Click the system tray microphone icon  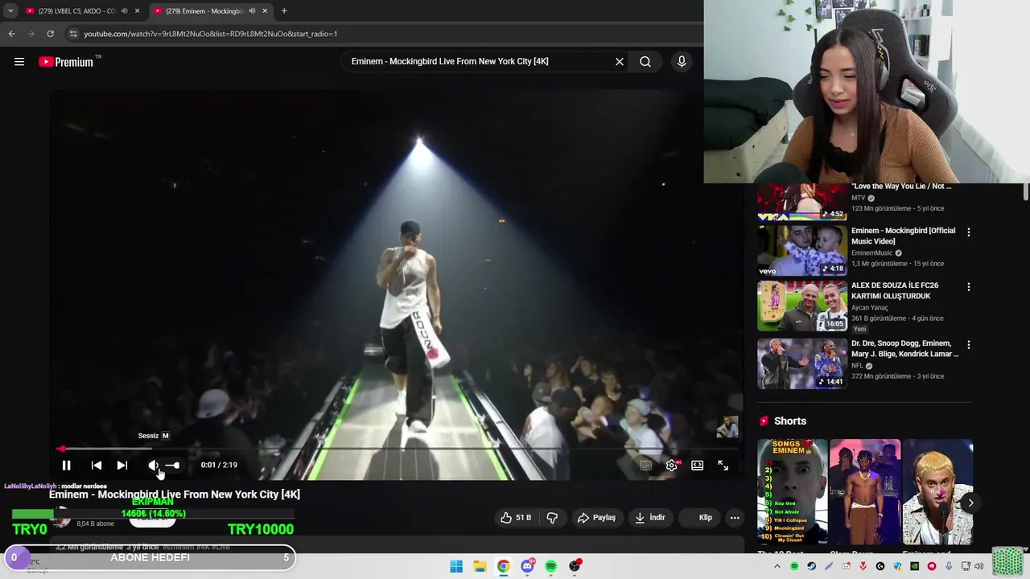(x=949, y=566)
